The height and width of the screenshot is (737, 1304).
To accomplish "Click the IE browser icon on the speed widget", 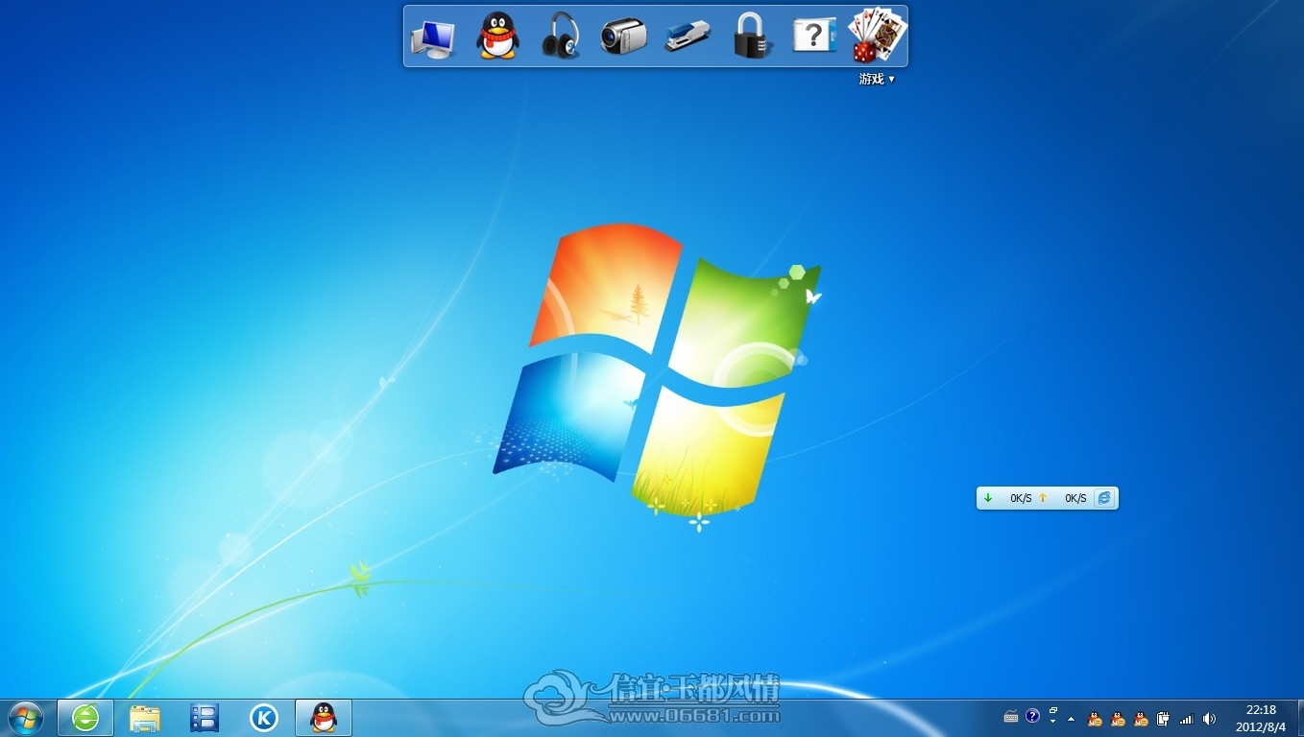I will 1104,498.
